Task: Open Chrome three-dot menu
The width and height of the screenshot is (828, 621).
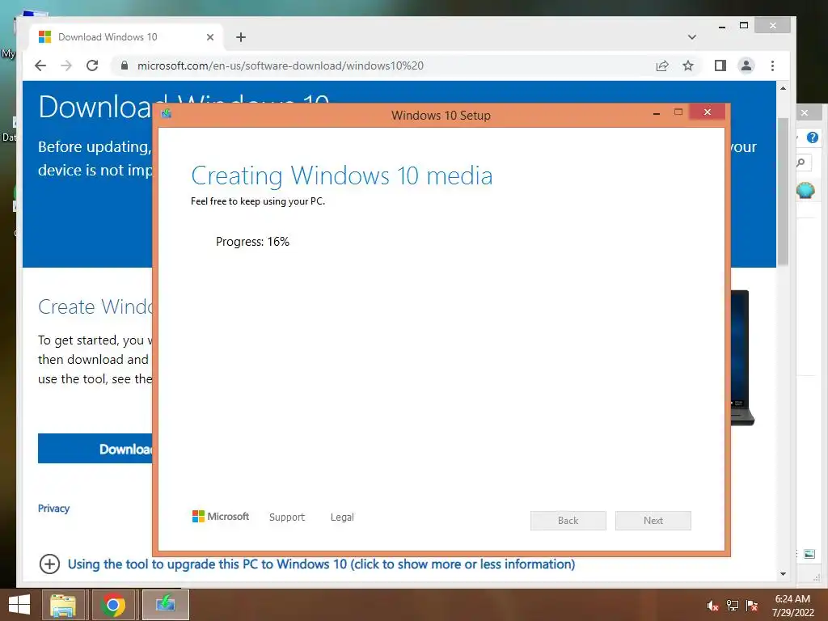Action: pyautogui.click(x=772, y=65)
